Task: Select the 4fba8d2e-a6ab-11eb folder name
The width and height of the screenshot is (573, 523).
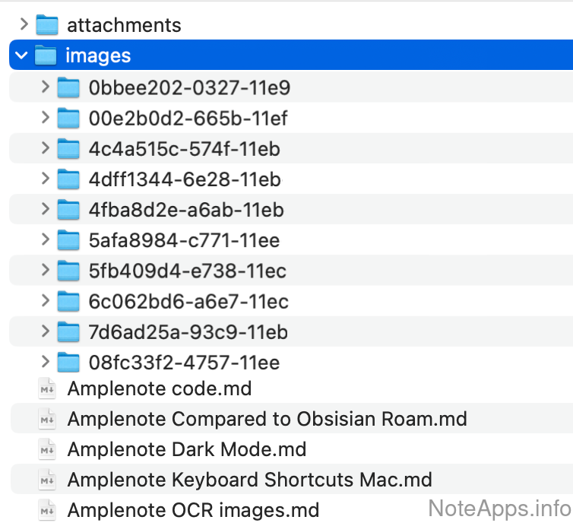Action: (x=185, y=210)
